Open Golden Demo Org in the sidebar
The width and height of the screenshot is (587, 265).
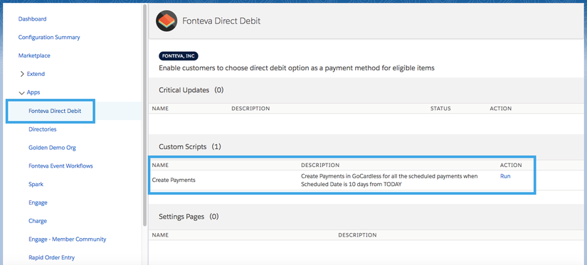tap(52, 148)
